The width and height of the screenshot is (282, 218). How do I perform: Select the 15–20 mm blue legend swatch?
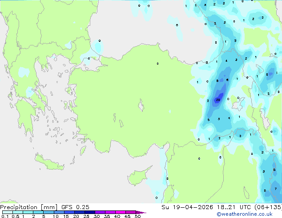tap(69, 212)
